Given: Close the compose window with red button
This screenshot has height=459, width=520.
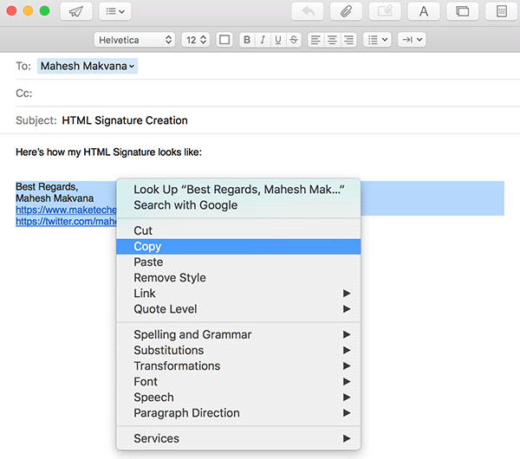Looking at the screenshot, I should (x=11, y=11).
